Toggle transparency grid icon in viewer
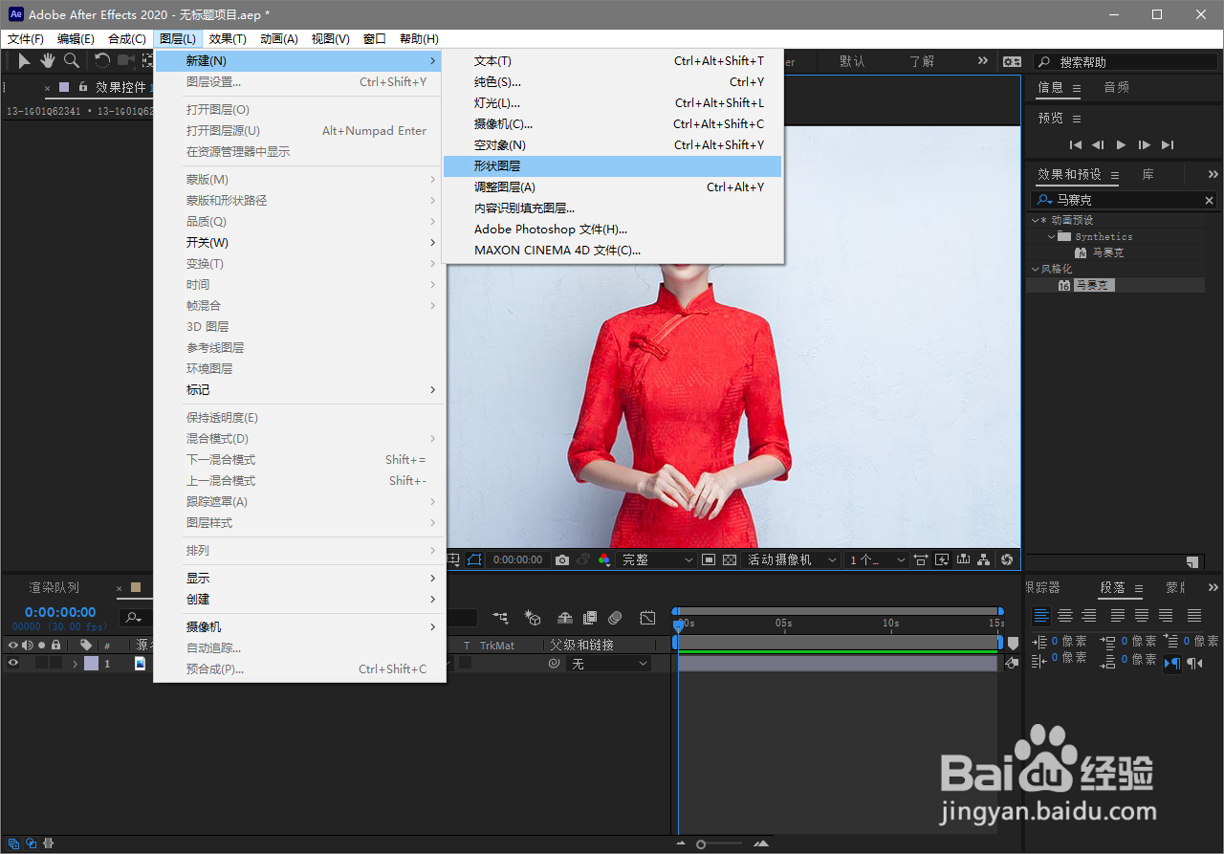The image size is (1224, 854). [x=730, y=560]
